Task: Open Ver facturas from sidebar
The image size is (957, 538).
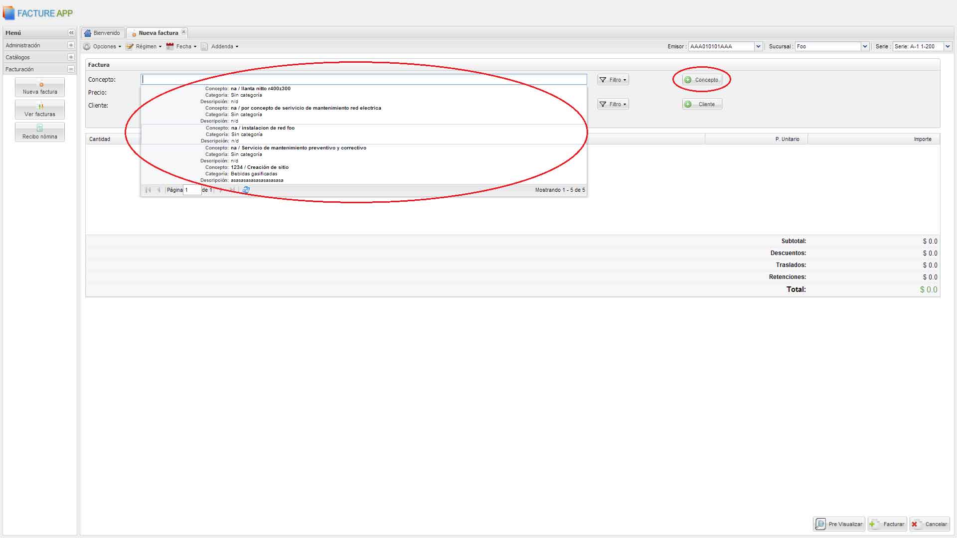Action: (x=40, y=110)
